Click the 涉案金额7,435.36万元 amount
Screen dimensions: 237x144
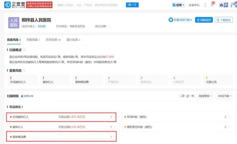[72, 117]
